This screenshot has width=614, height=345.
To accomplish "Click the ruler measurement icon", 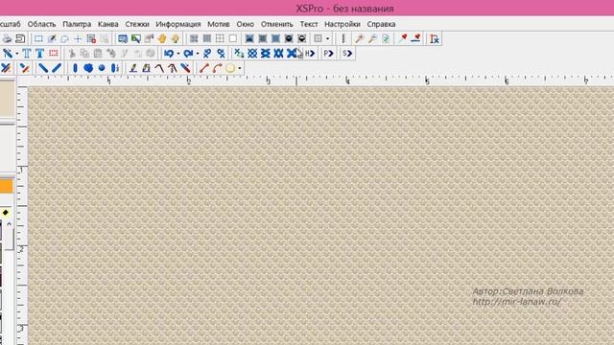I will click(x=343, y=38).
